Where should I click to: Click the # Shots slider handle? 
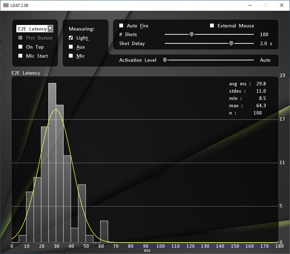point(191,34)
